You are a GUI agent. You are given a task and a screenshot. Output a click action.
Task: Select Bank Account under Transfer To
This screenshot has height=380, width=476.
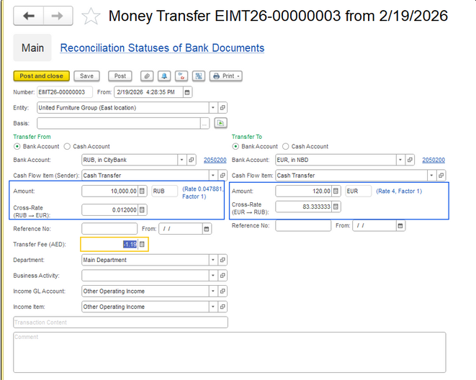235,146
